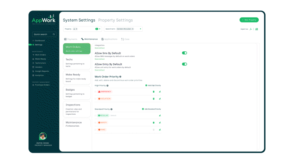This screenshot has height=164, width=294.
Task: Click the New Property button
Action: [249, 20]
